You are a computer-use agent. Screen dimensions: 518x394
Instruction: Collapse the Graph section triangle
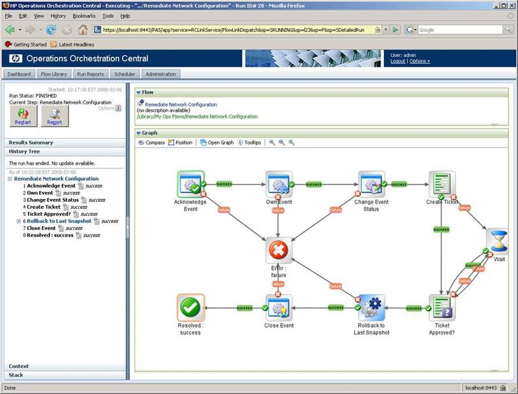tap(139, 133)
